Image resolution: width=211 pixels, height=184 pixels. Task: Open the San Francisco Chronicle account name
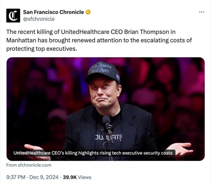pos(53,12)
